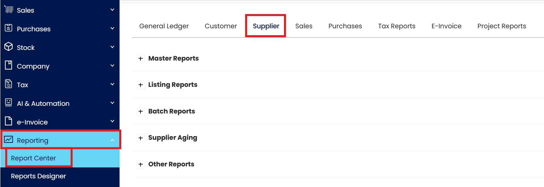This screenshot has width=544, height=187.
Task: Click the e-Invoice document icon
Action: tap(9, 121)
